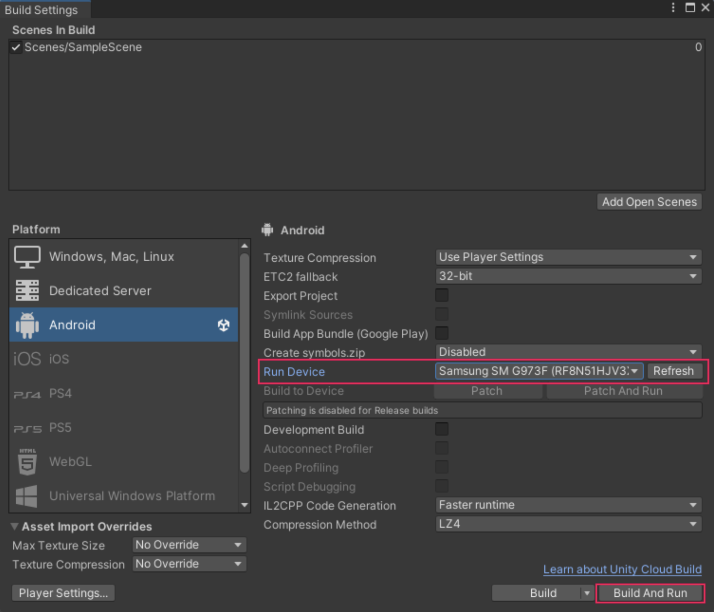Open the Build Settings kebab options menu
Image resolution: width=714 pixels, height=612 pixels.
point(673,8)
